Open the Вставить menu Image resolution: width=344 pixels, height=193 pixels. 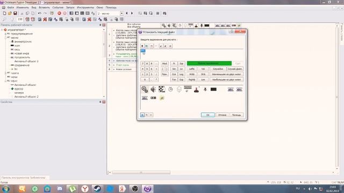(44, 8)
